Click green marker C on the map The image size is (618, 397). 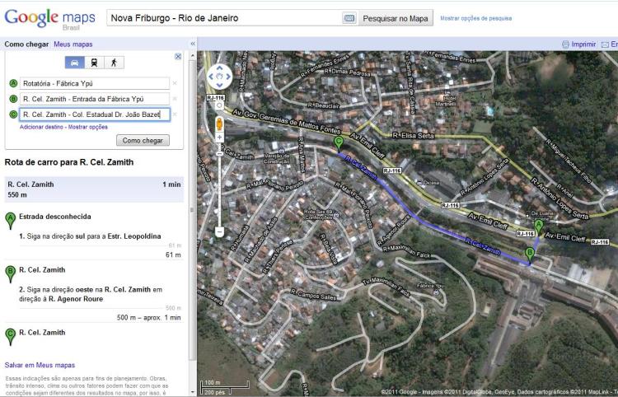coord(339,143)
